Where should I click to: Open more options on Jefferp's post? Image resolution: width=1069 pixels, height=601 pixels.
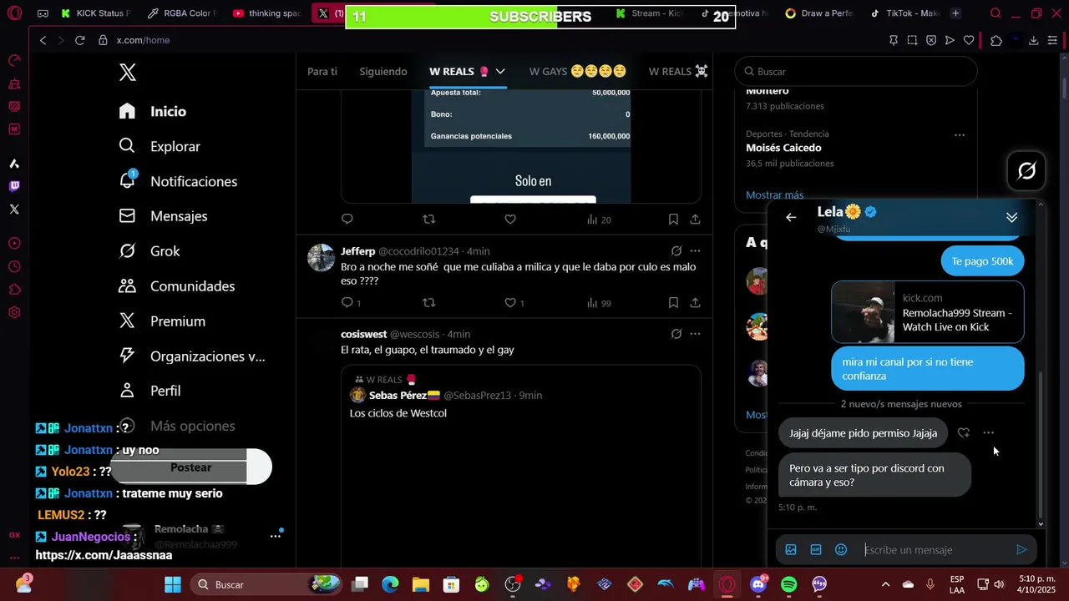coord(695,250)
